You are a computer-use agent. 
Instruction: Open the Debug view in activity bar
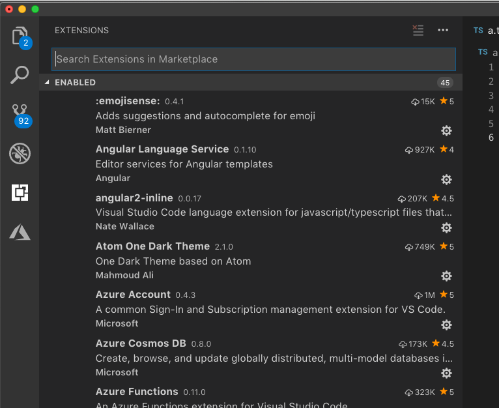(20, 154)
